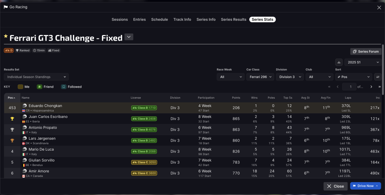This screenshot has width=385, height=195.
Task: Expand the series title dropdown arrow
Action: [x=129, y=37]
